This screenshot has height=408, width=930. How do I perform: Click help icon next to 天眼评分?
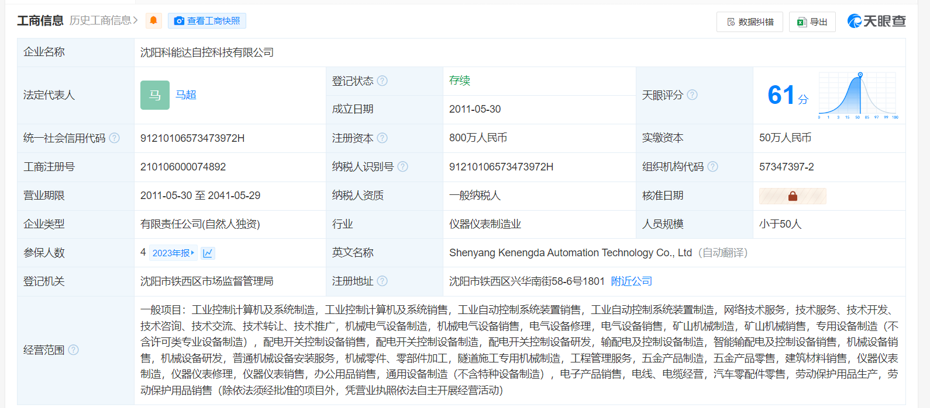coord(692,95)
